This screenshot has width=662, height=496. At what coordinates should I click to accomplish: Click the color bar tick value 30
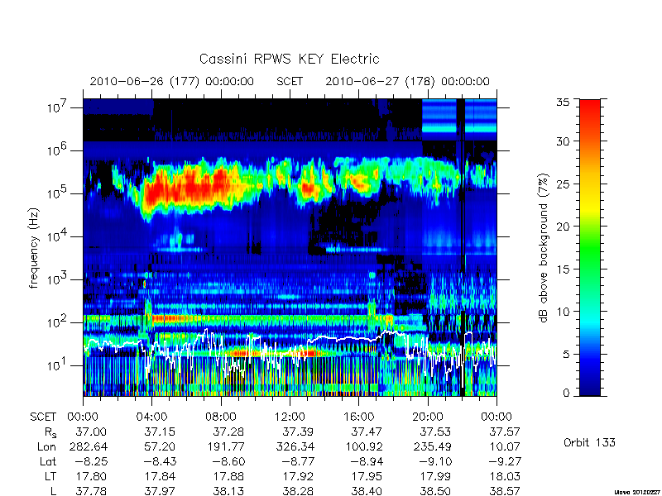click(564, 141)
